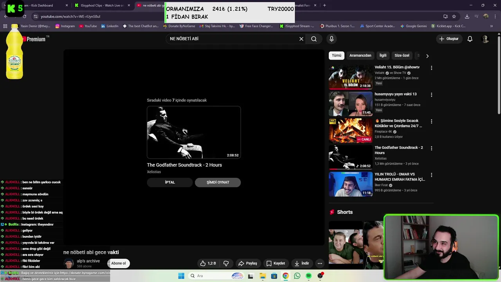Select the Tümü filter chip
This screenshot has height=282, width=501.
pyautogui.click(x=337, y=56)
